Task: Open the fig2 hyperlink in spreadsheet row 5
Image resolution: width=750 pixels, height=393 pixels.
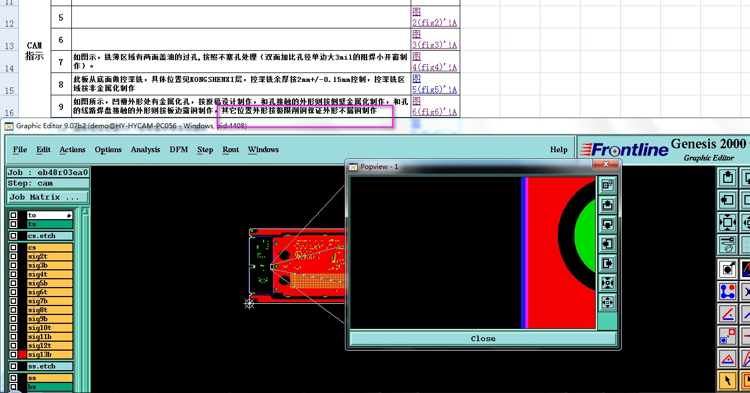Action: click(x=435, y=17)
